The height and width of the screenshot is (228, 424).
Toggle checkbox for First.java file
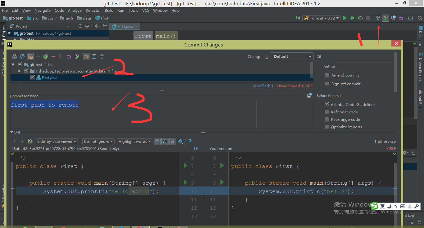(33, 77)
